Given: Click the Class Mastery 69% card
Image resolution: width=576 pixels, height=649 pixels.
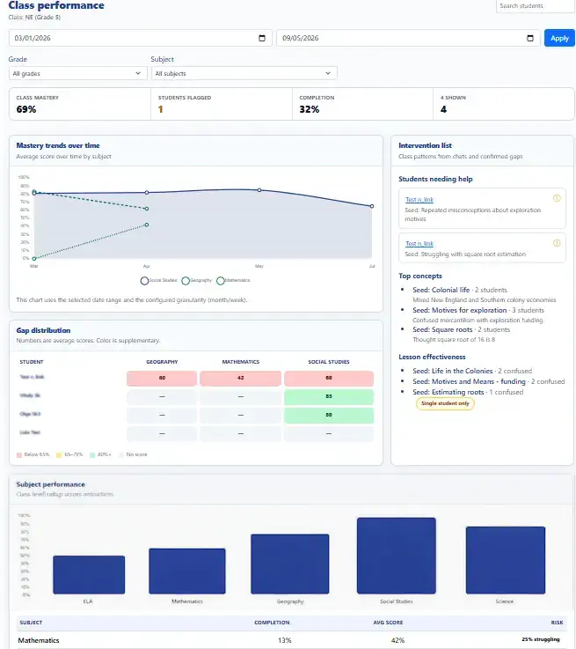Looking at the screenshot, I should click(x=80, y=104).
